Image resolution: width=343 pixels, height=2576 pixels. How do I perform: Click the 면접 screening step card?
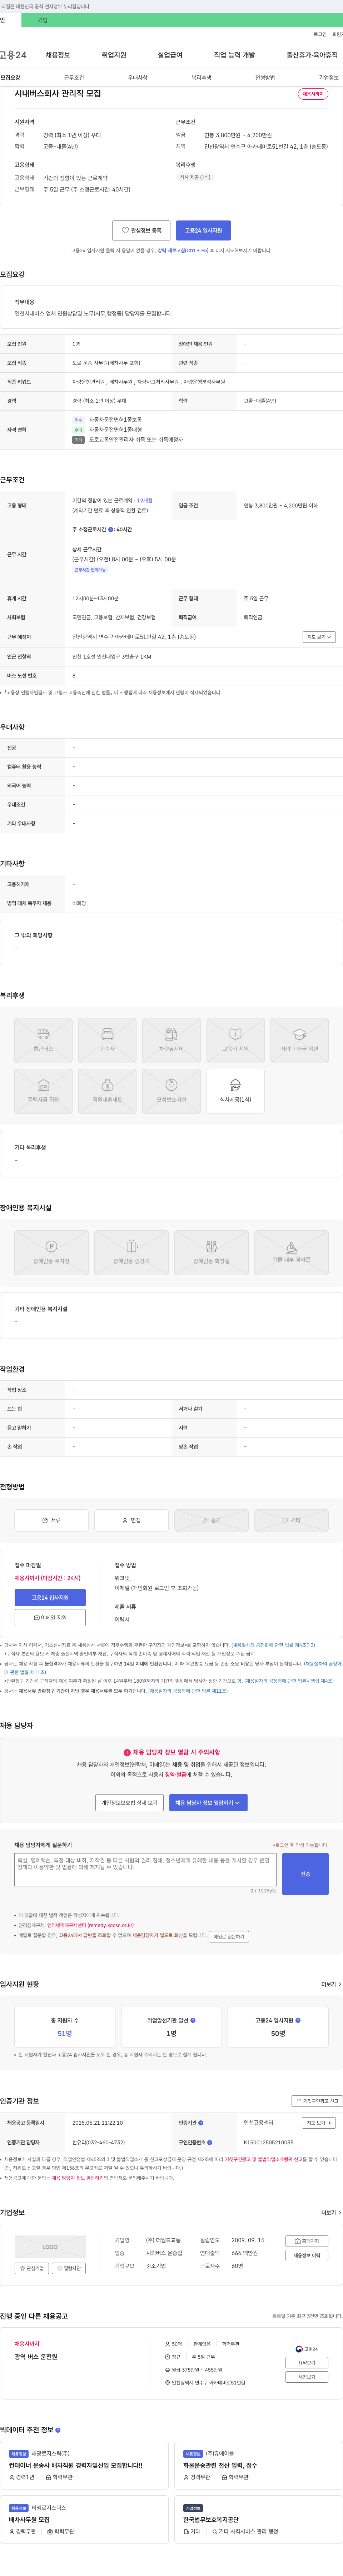[131, 1520]
